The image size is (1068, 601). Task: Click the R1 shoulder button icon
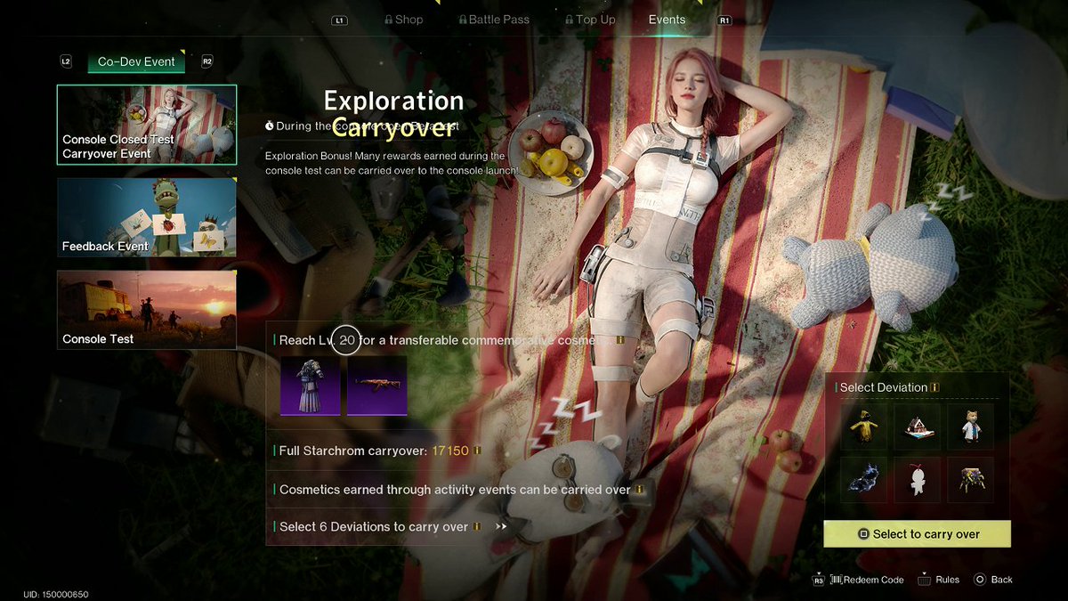tap(724, 20)
